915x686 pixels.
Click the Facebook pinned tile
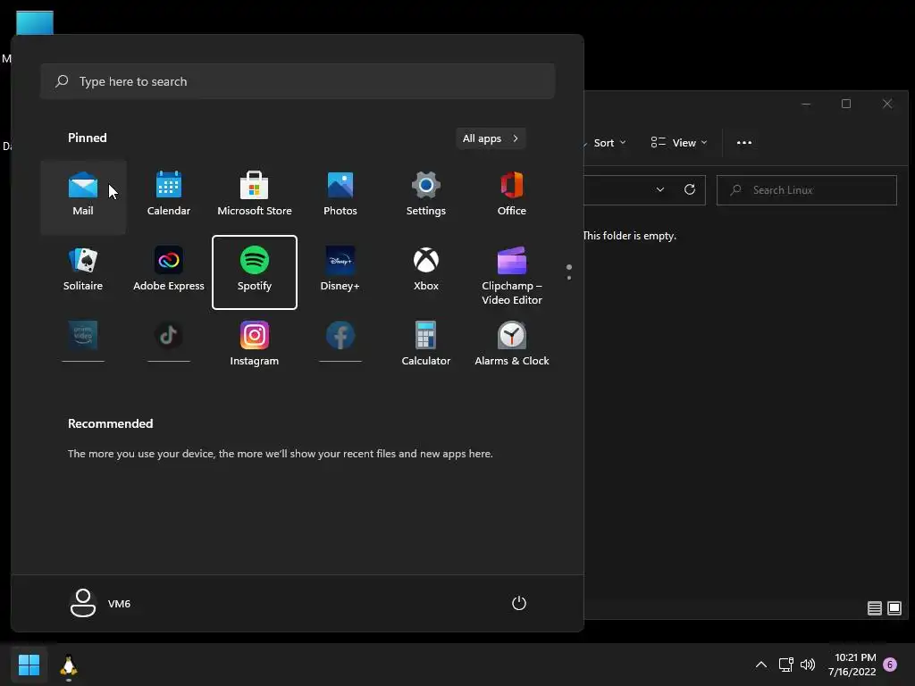(x=340, y=344)
